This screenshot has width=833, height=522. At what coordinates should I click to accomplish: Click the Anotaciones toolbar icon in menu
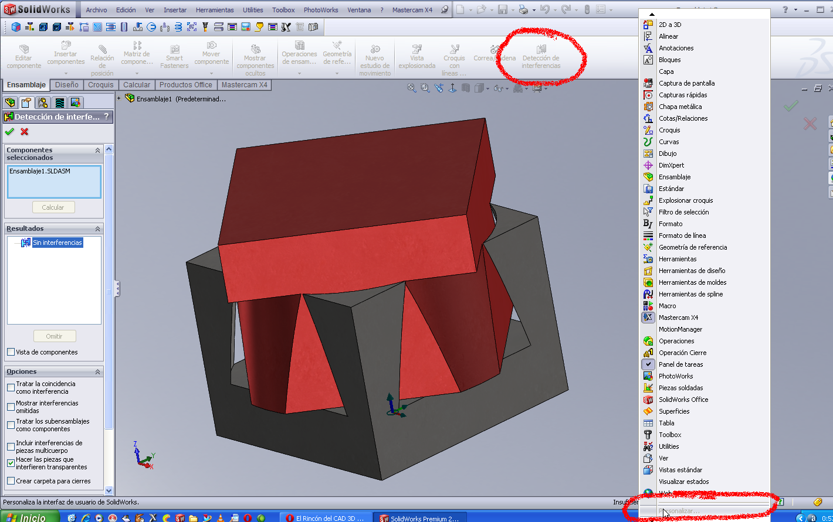648,48
